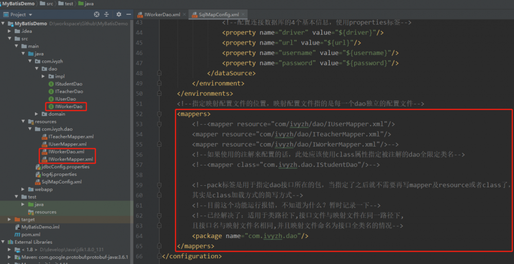
Task: Collapse the External Libraries node
Action: coord(4,242)
